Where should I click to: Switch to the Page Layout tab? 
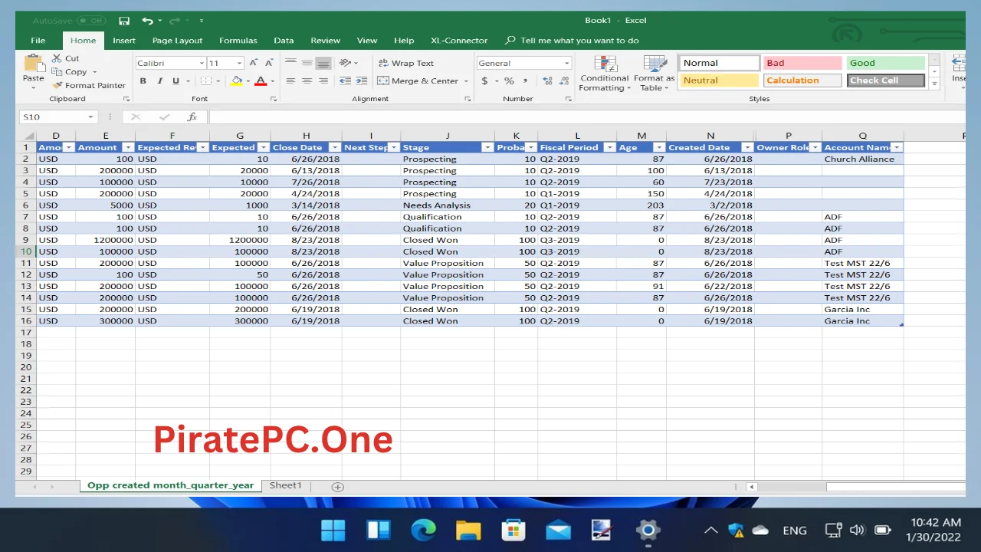[x=177, y=41]
